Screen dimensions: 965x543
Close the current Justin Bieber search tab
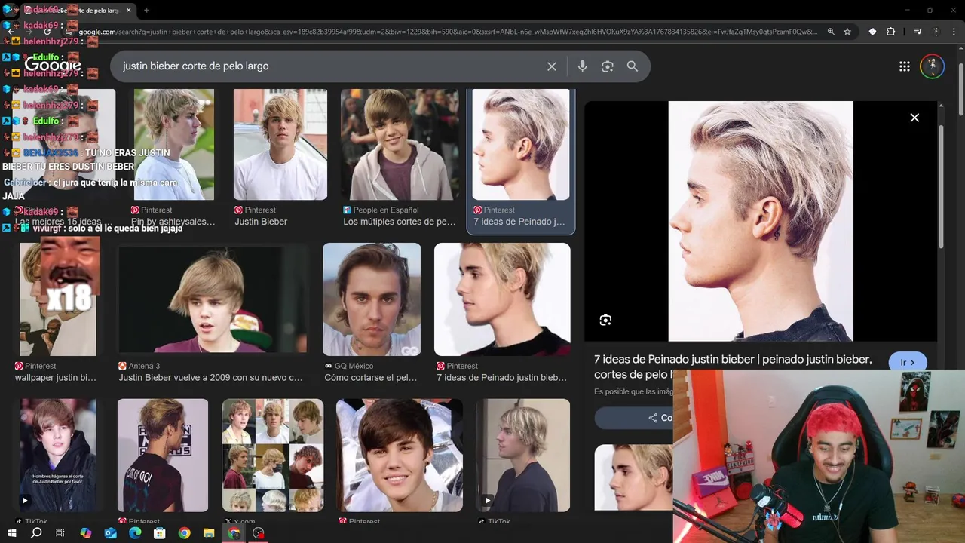coord(128,11)
